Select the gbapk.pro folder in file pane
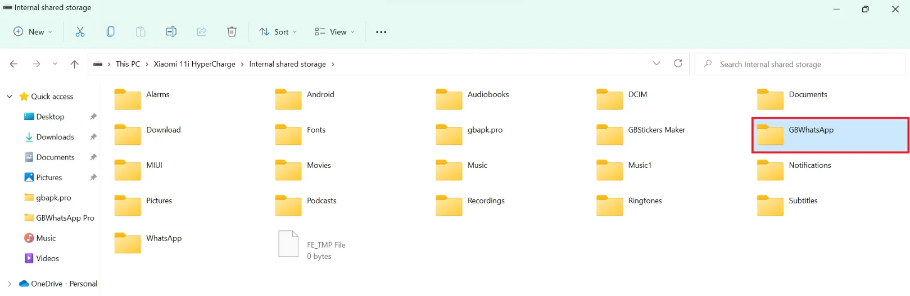910x296 pixels. click(469, 135)
